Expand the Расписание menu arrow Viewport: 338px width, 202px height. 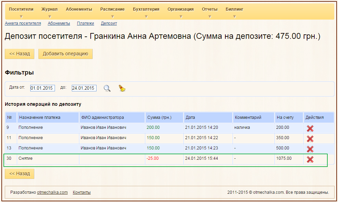113,16
